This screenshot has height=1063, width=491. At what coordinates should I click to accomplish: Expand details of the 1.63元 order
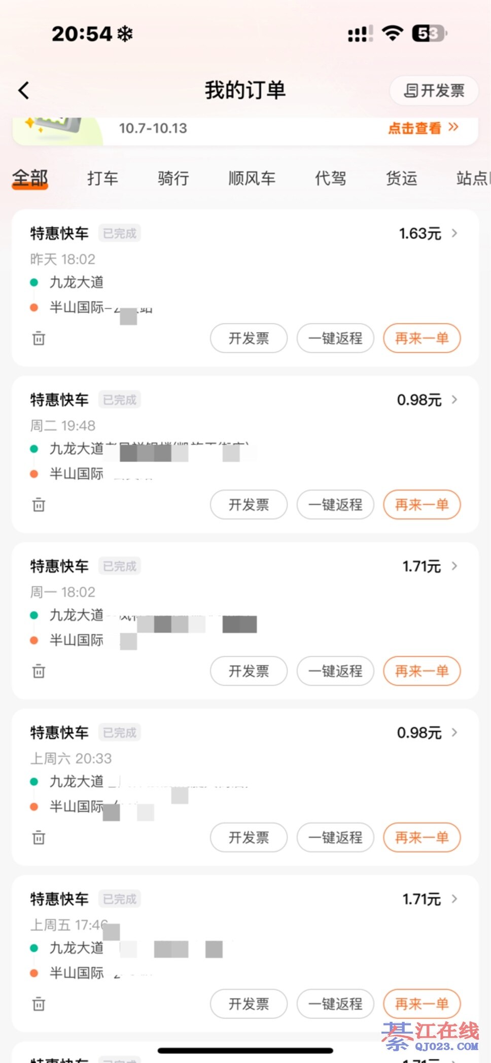pos(454,233)
